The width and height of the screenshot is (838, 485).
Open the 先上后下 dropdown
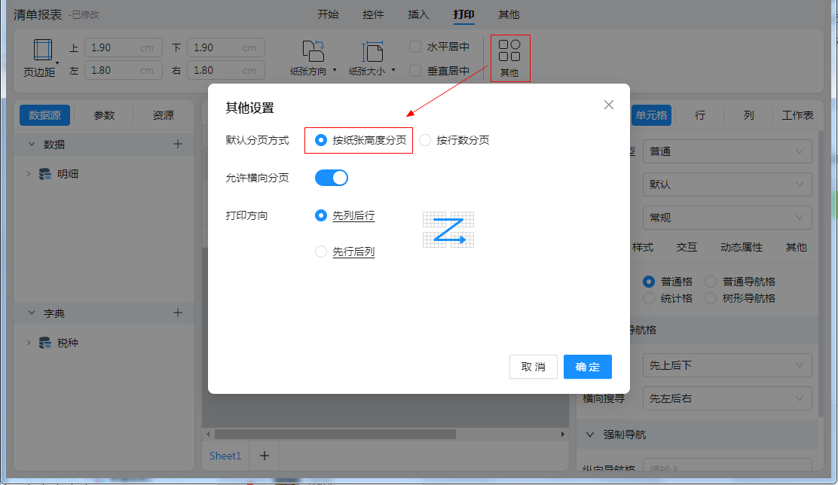point(726,365)
